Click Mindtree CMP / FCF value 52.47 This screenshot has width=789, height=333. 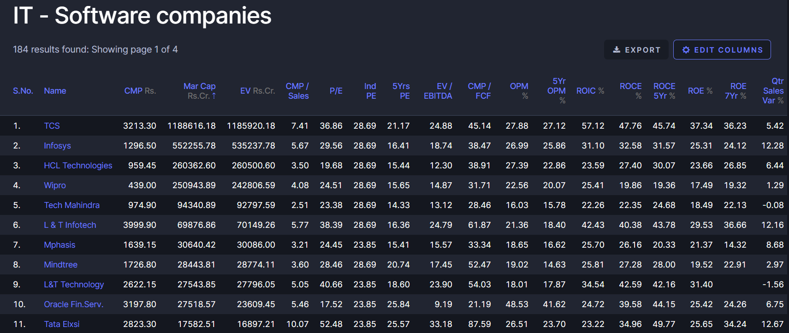[480, 265]
